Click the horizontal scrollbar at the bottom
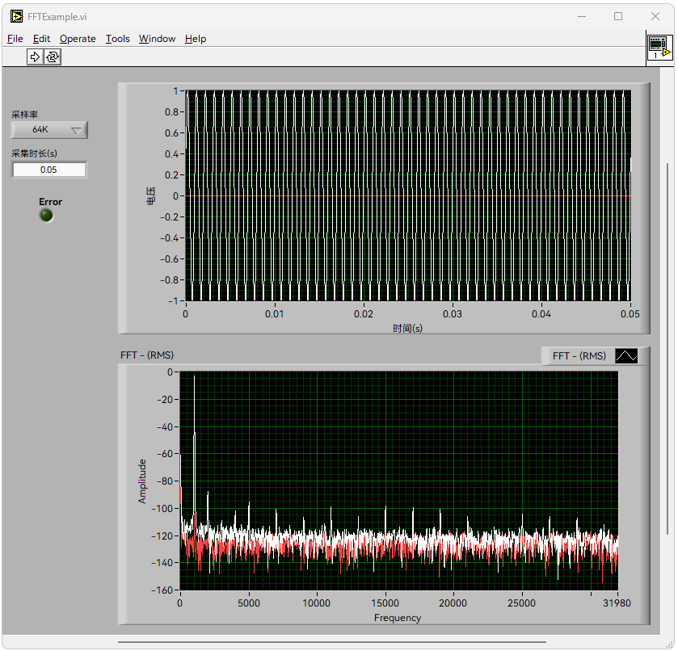Viewport: 678px width, 651px height. point(331,643)
